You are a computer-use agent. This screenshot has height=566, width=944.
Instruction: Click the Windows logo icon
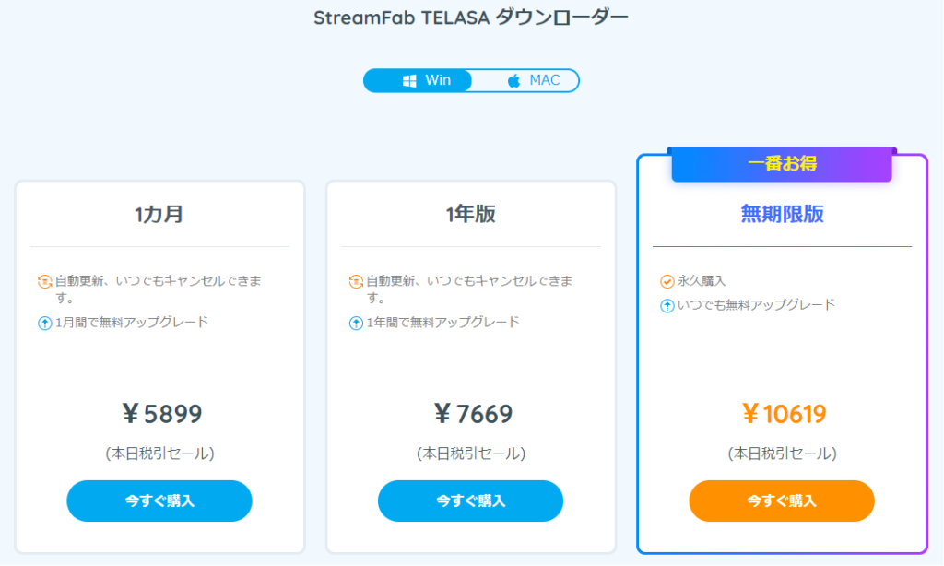409,81
